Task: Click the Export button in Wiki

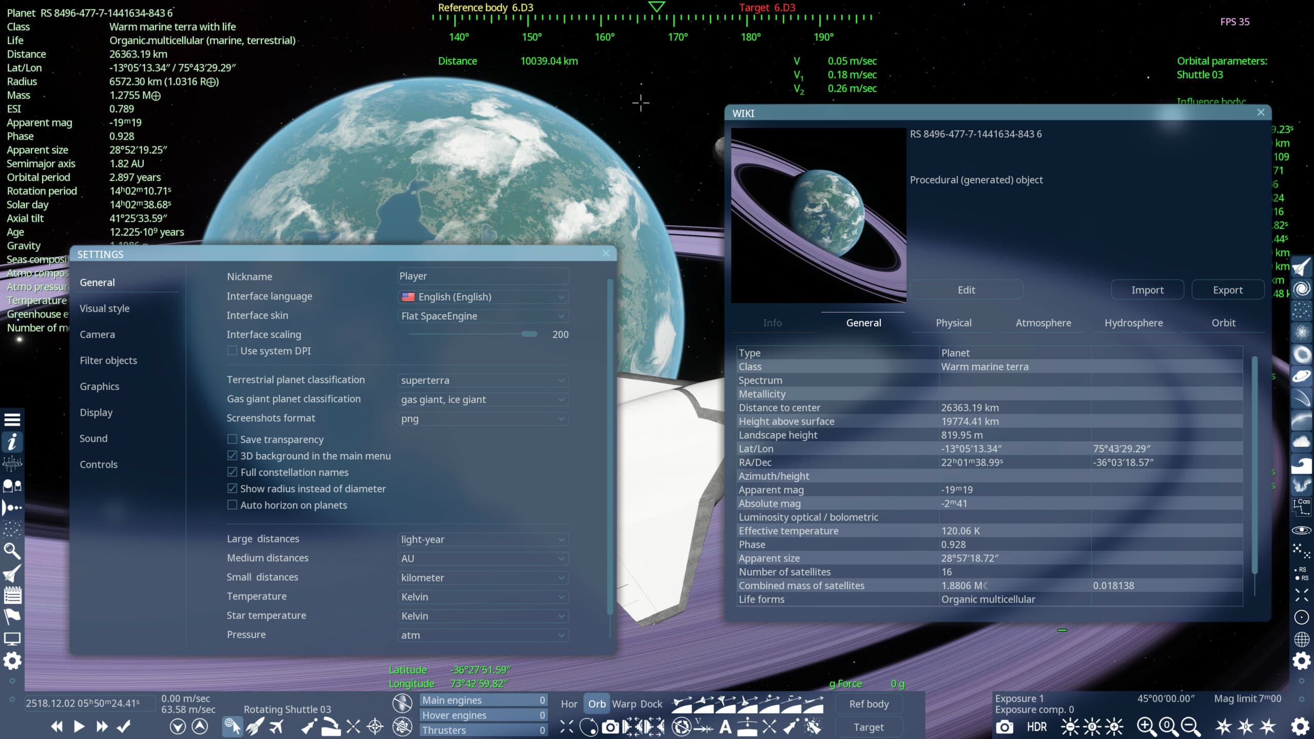Action: [1228, 290]
